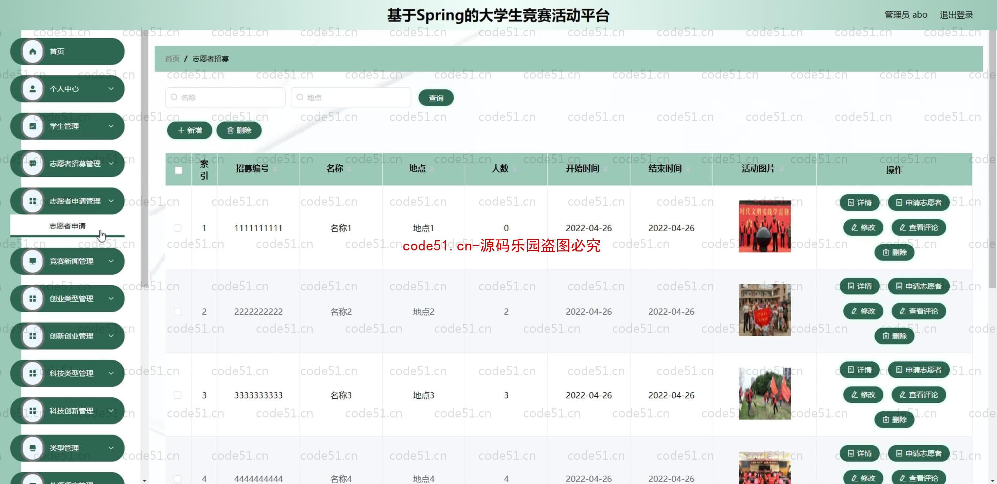
Task: Click the sidebar scroll down arrow
Action: click(144, 481)
